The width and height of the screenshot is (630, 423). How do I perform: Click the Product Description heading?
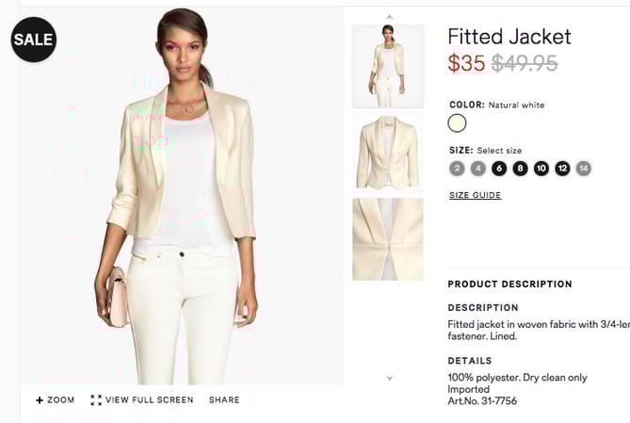(x=509, y=284)
